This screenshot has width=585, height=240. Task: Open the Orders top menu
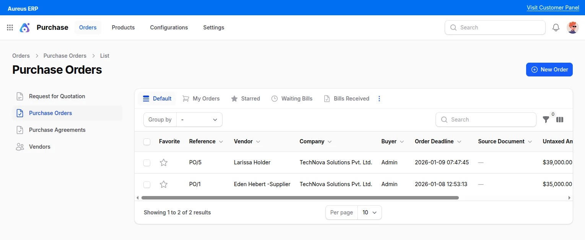(x=88, y=28)
